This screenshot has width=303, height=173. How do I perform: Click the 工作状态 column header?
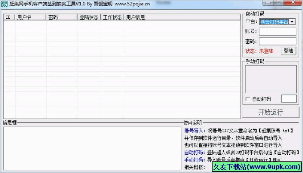pyautogui.click(x=112, y=17)
